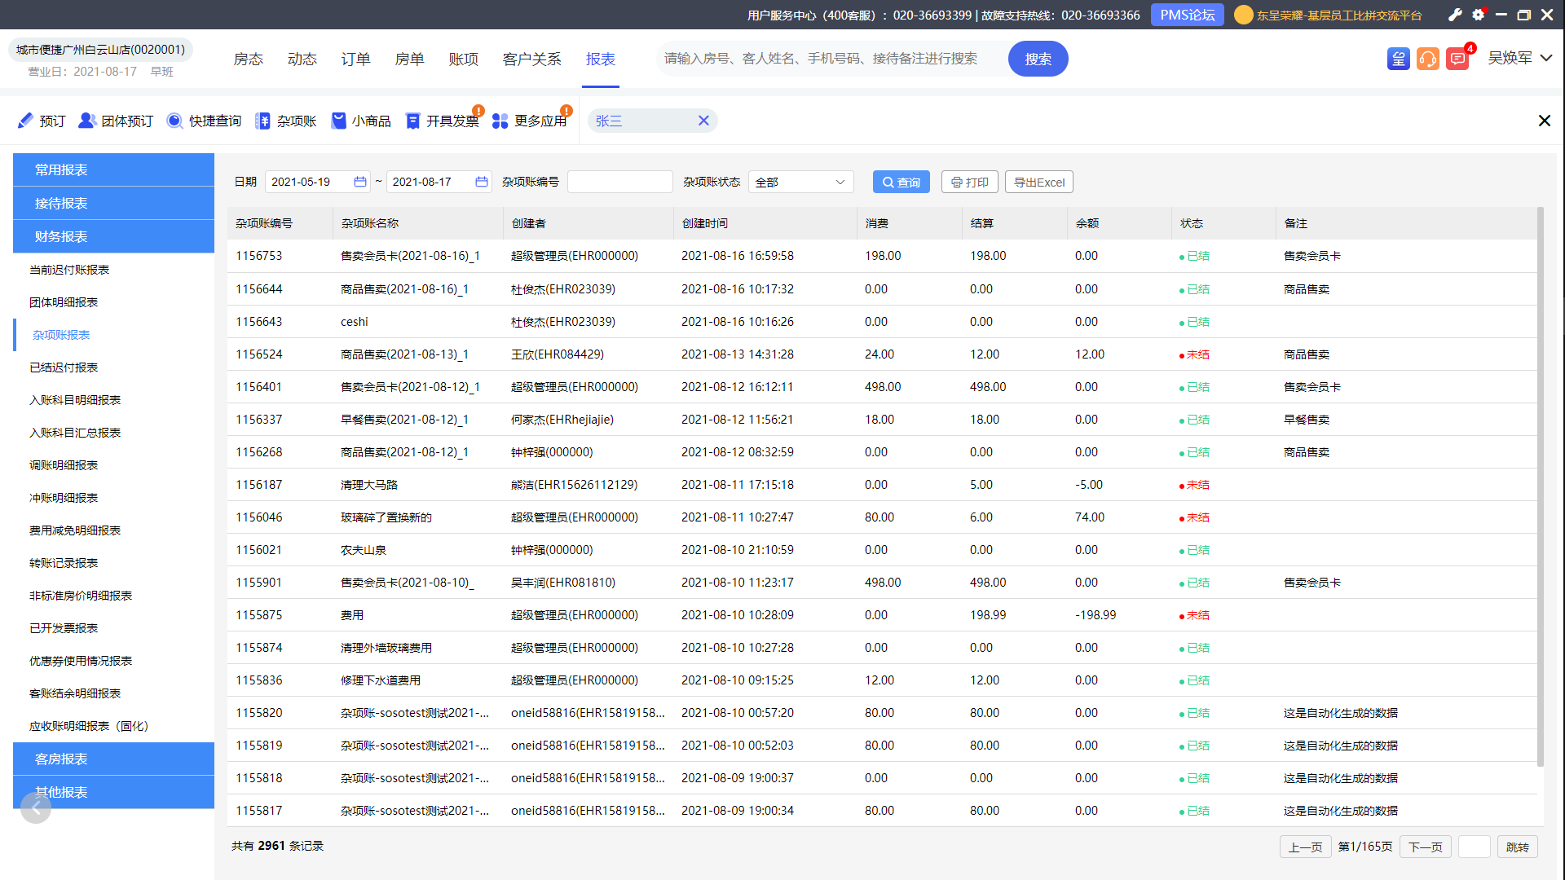Viewport: 1565px width, 880px height.
Task: Click the 打印 print button
Action: pos(969,182)
